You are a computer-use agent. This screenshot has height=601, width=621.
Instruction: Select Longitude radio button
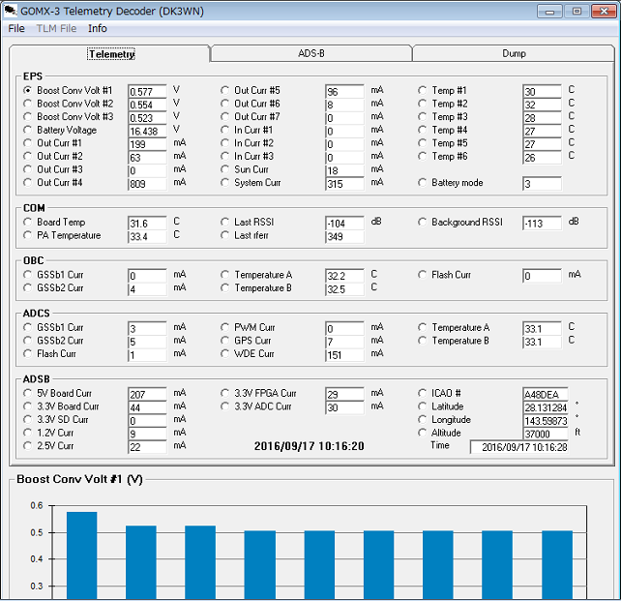pos(422,420)
